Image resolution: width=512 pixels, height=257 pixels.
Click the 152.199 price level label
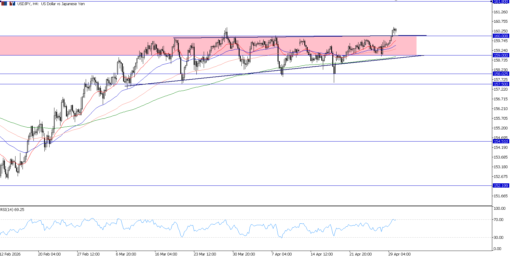pyautogui.click(x=500, y=185)
